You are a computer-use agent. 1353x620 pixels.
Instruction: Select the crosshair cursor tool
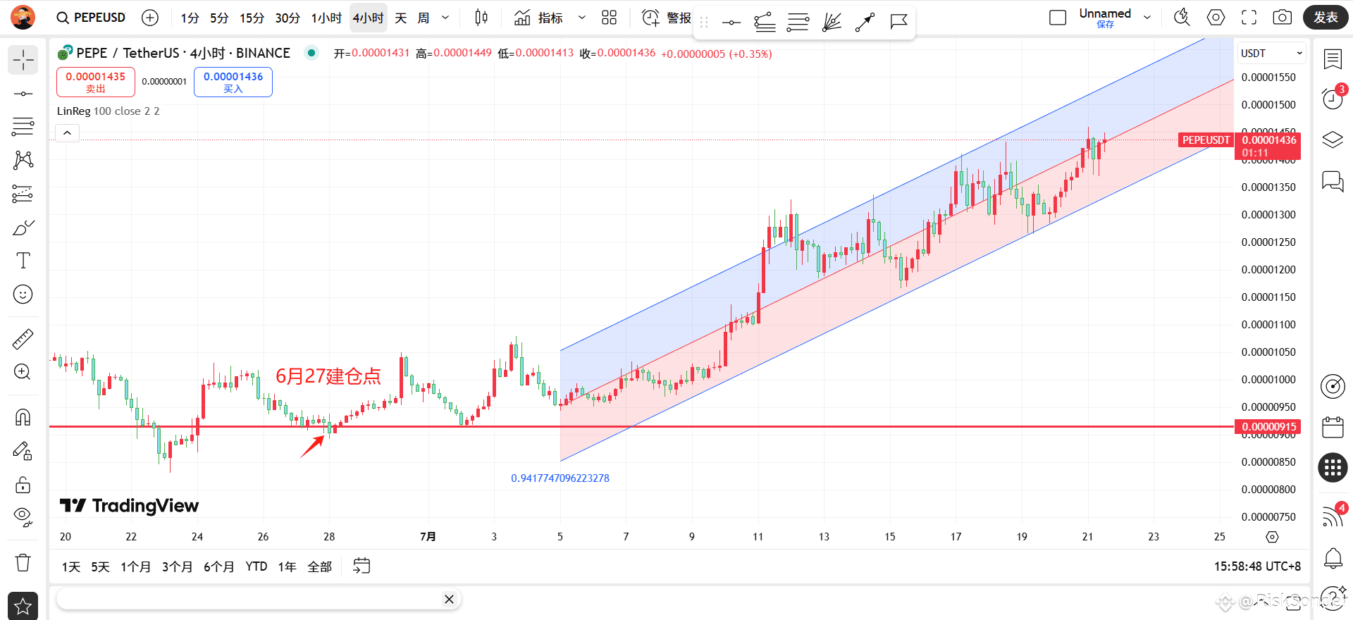pyautogui.click(x=23, y=60)
